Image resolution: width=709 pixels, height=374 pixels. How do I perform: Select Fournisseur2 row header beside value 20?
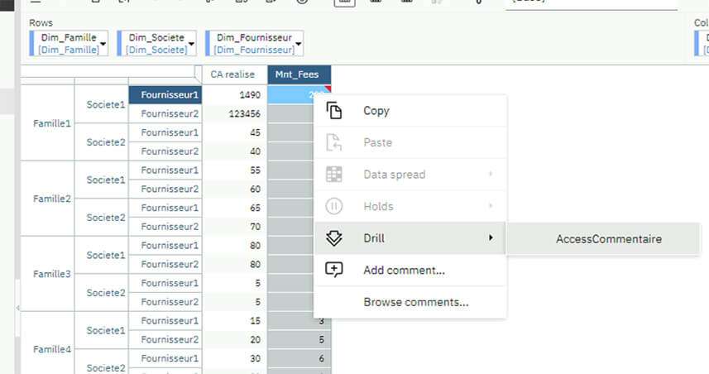point(165,339)
